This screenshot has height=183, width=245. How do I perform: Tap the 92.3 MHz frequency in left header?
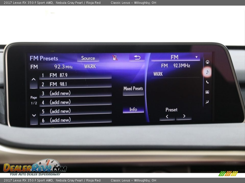(64, 67)
